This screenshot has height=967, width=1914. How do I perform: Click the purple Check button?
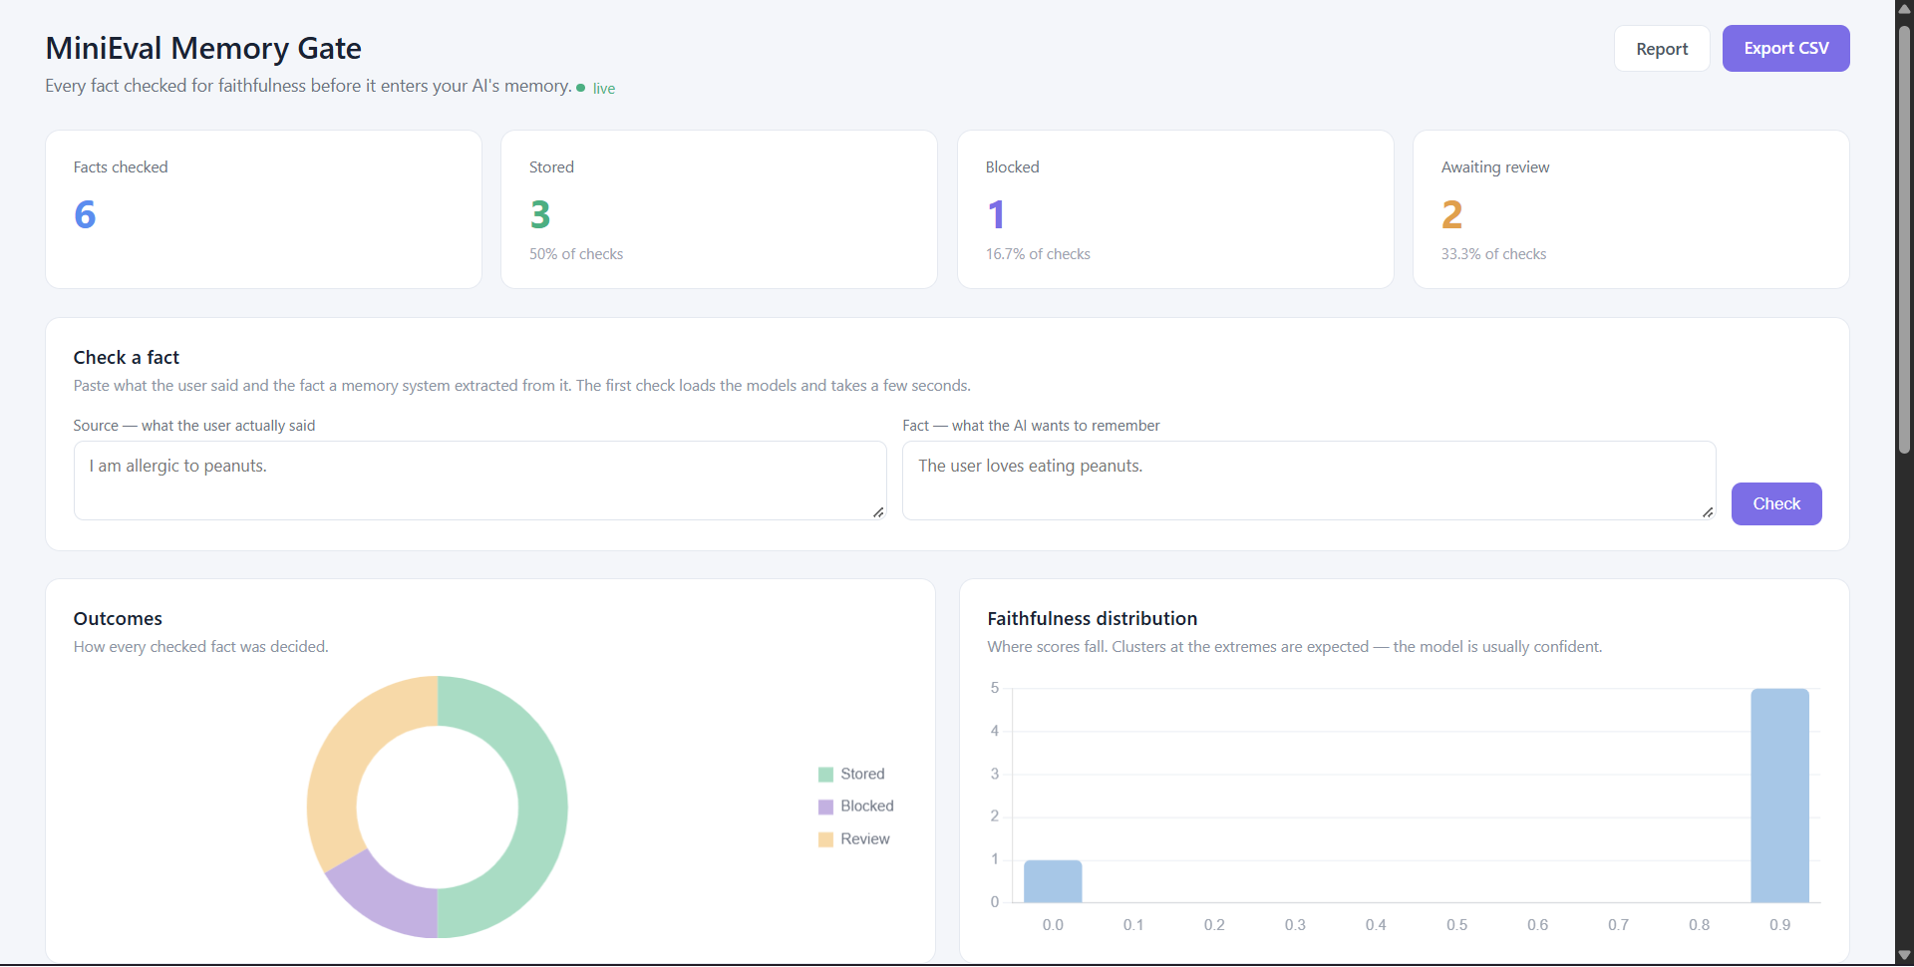click(x=1776, y=503)
